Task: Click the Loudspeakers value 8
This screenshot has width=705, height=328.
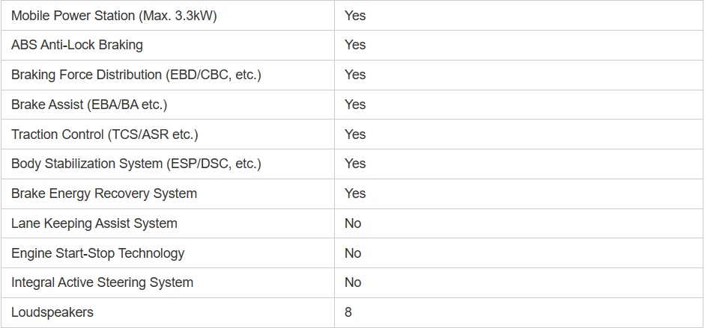Action: 348,312
